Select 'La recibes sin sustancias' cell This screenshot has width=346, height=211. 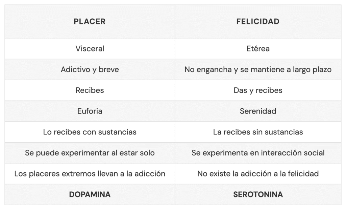[258, 132]
